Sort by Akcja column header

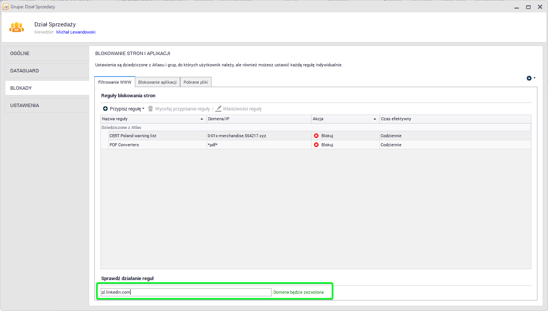344,119
